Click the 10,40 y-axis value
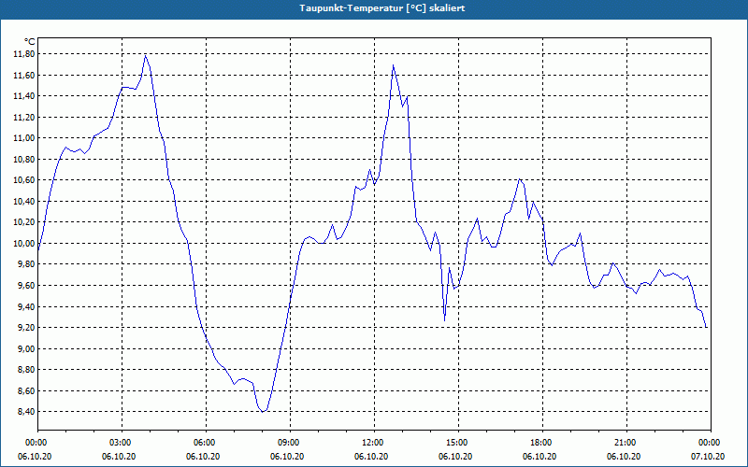 (24, 201)
